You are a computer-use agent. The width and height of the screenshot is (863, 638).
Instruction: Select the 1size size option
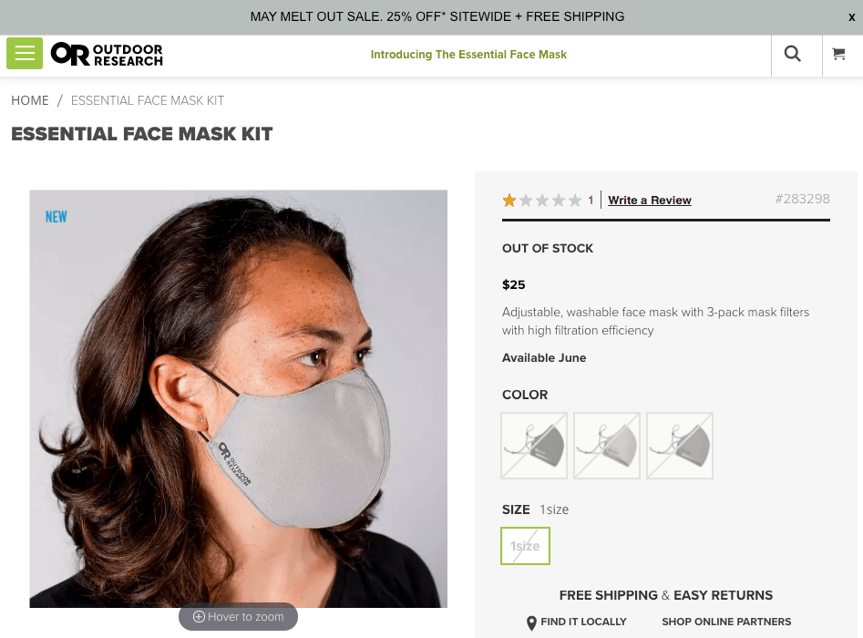(525, 546)
